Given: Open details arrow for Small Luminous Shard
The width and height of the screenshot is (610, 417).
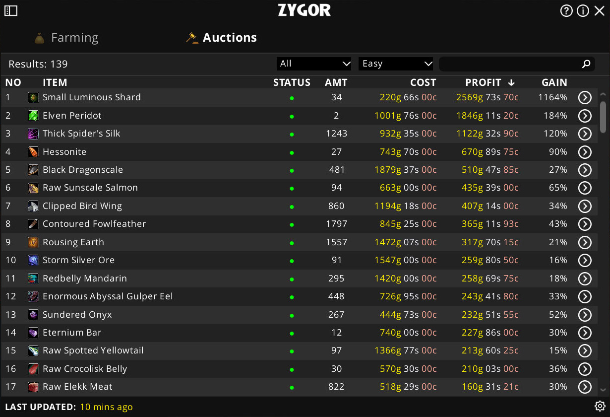Looking at the screenshot, I should point(585,97).
